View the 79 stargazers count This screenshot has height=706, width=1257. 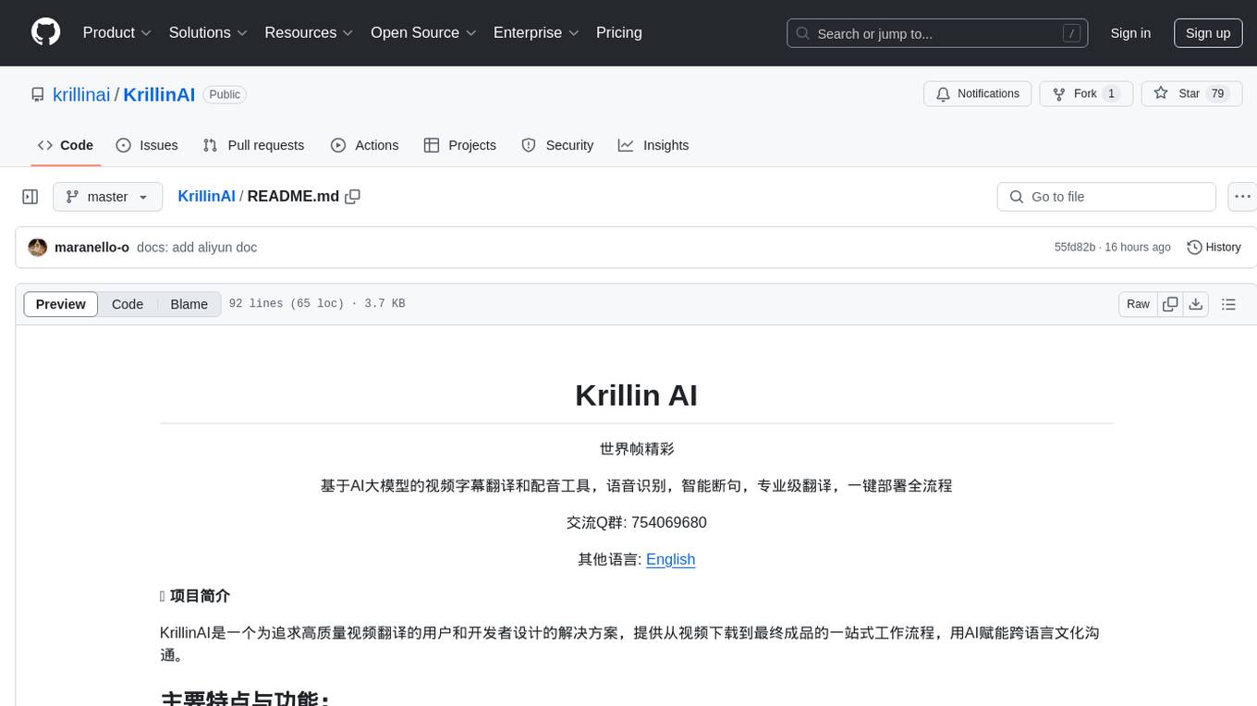(1218, 93)
